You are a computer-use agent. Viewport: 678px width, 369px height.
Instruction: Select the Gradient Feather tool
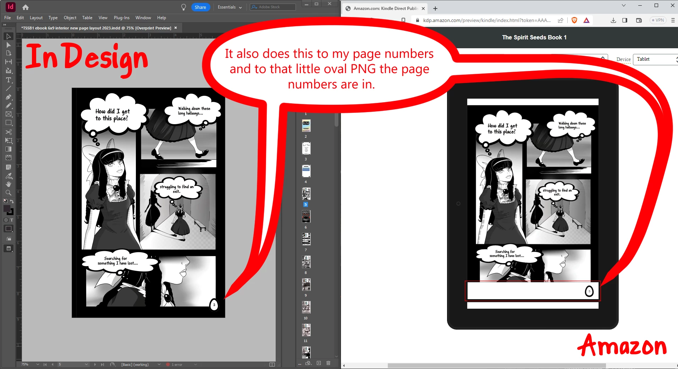pos(9,158)
